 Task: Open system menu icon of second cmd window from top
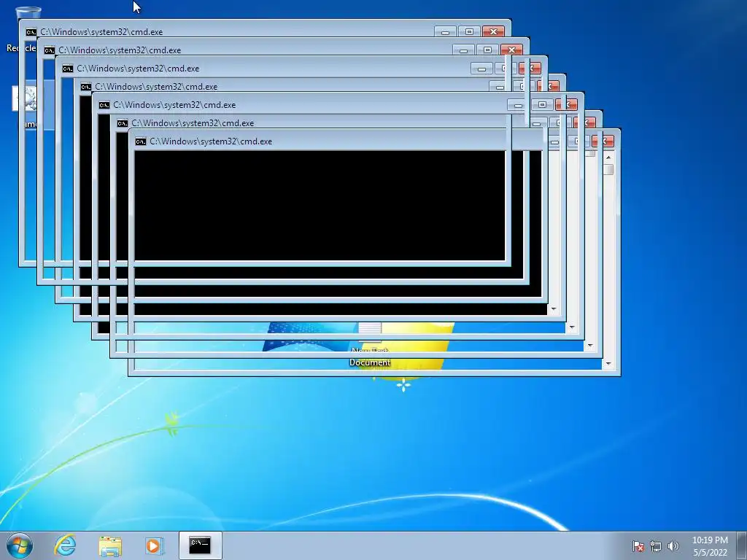coord(49,50)
